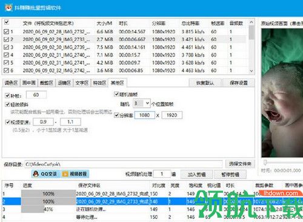The height and width of the screenshot is (222, 303).
Task: Click the 恢复默认 button
Action: [205, 83]
